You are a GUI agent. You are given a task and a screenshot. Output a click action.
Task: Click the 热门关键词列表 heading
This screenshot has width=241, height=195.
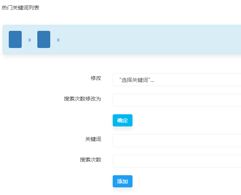tap(21, 8)
